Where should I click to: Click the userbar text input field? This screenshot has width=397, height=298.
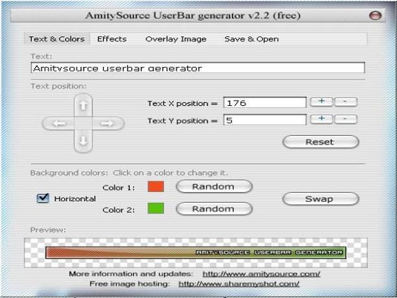pyautogui.click(x=198, y=68)
